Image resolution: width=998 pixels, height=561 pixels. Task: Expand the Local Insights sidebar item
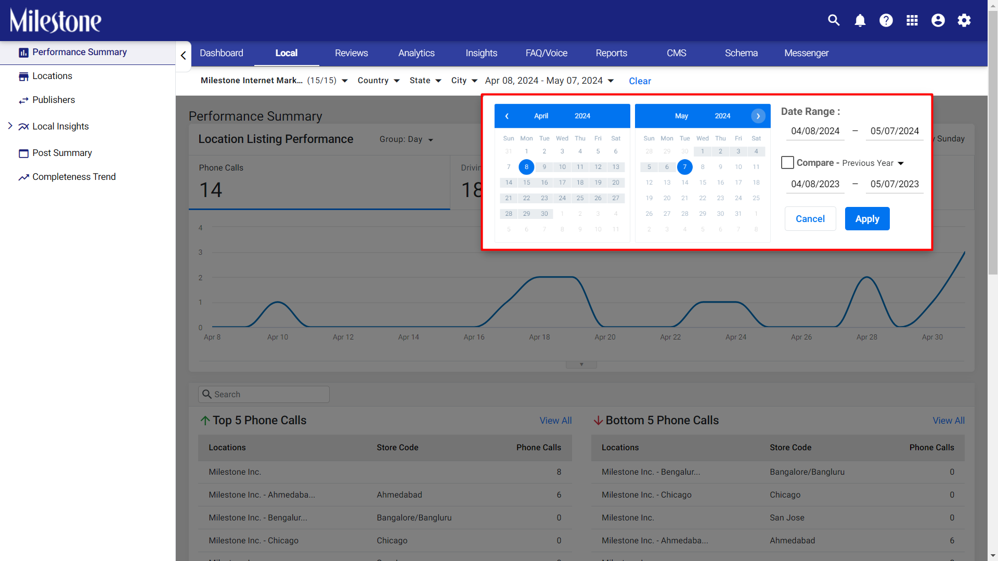click(x=10, y=126)
